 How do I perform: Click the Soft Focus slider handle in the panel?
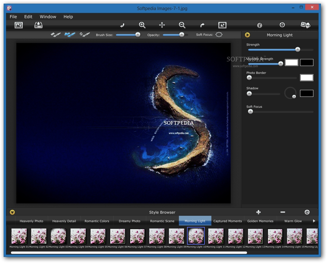[250, 111]
